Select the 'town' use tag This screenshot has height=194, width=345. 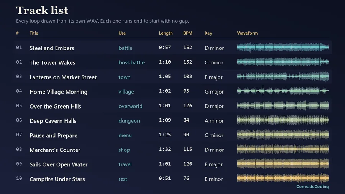[x=124, y=77]
